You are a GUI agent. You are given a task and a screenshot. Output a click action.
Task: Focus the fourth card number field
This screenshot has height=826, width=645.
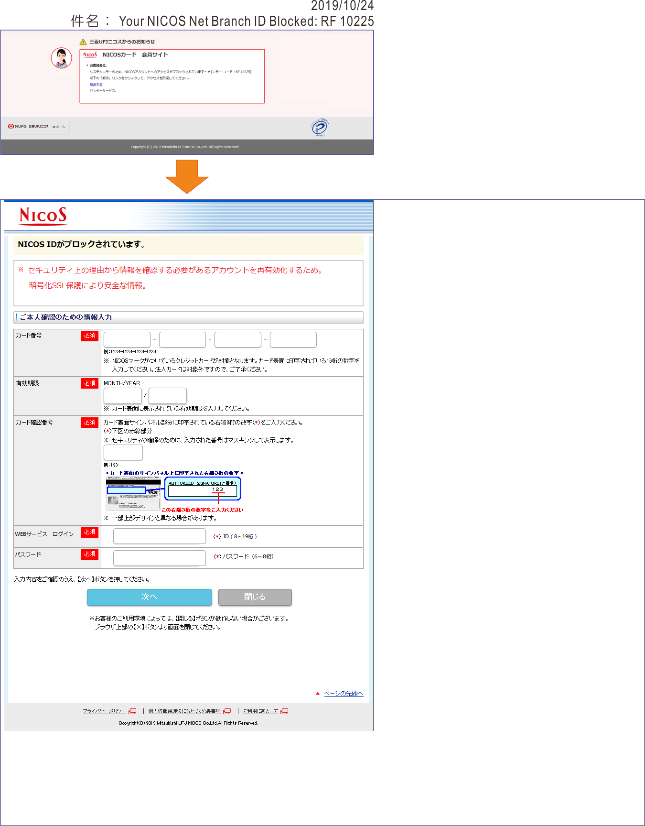[293, 339]
